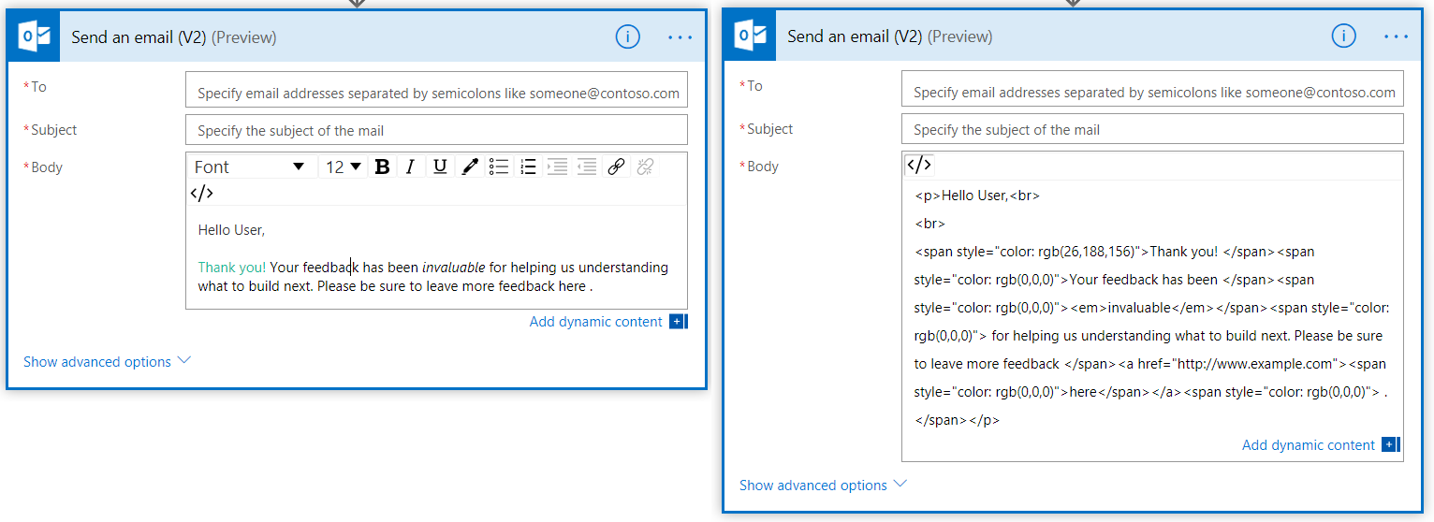Screen dimensions: 1434x522
Task: Click plus icon beside right Add dynamic content
Action: tap(1390, 445)
